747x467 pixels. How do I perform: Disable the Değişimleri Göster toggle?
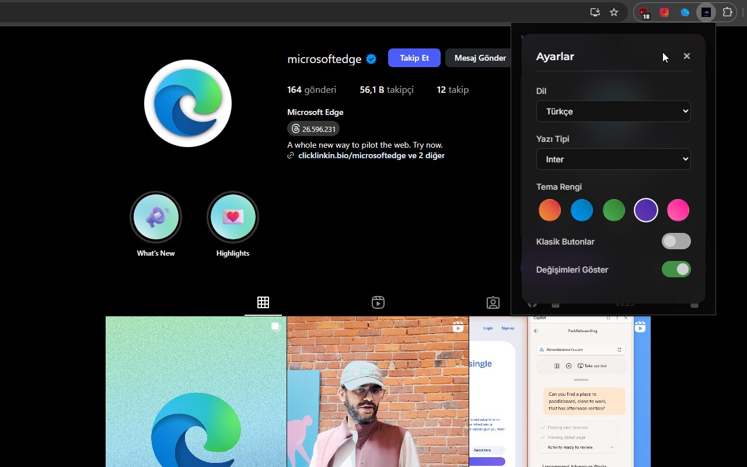pyautogui.click(x=676, y=269)
